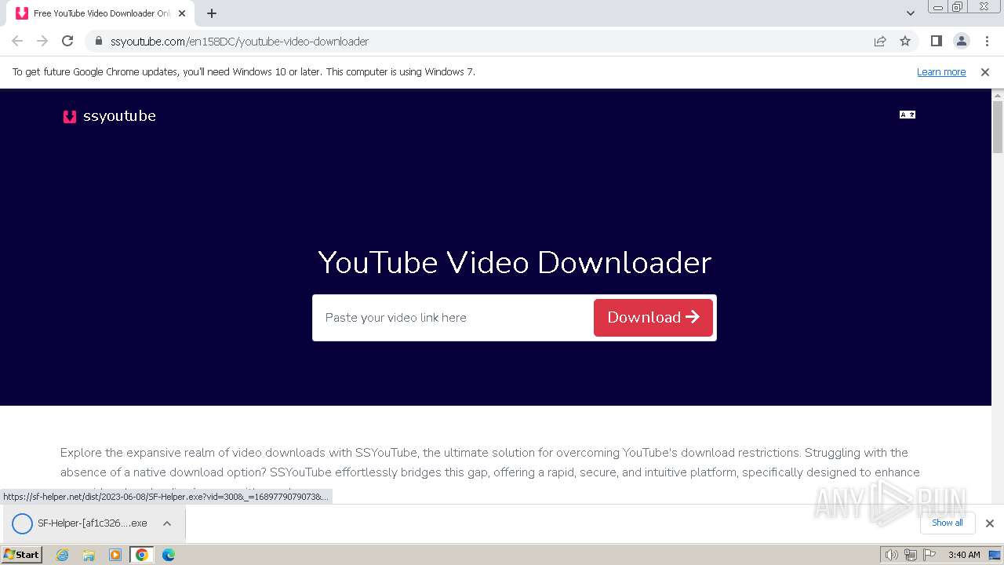Reload the page with refresh icon
This screenshot has height=565, width=1004.
coord(67,41)
